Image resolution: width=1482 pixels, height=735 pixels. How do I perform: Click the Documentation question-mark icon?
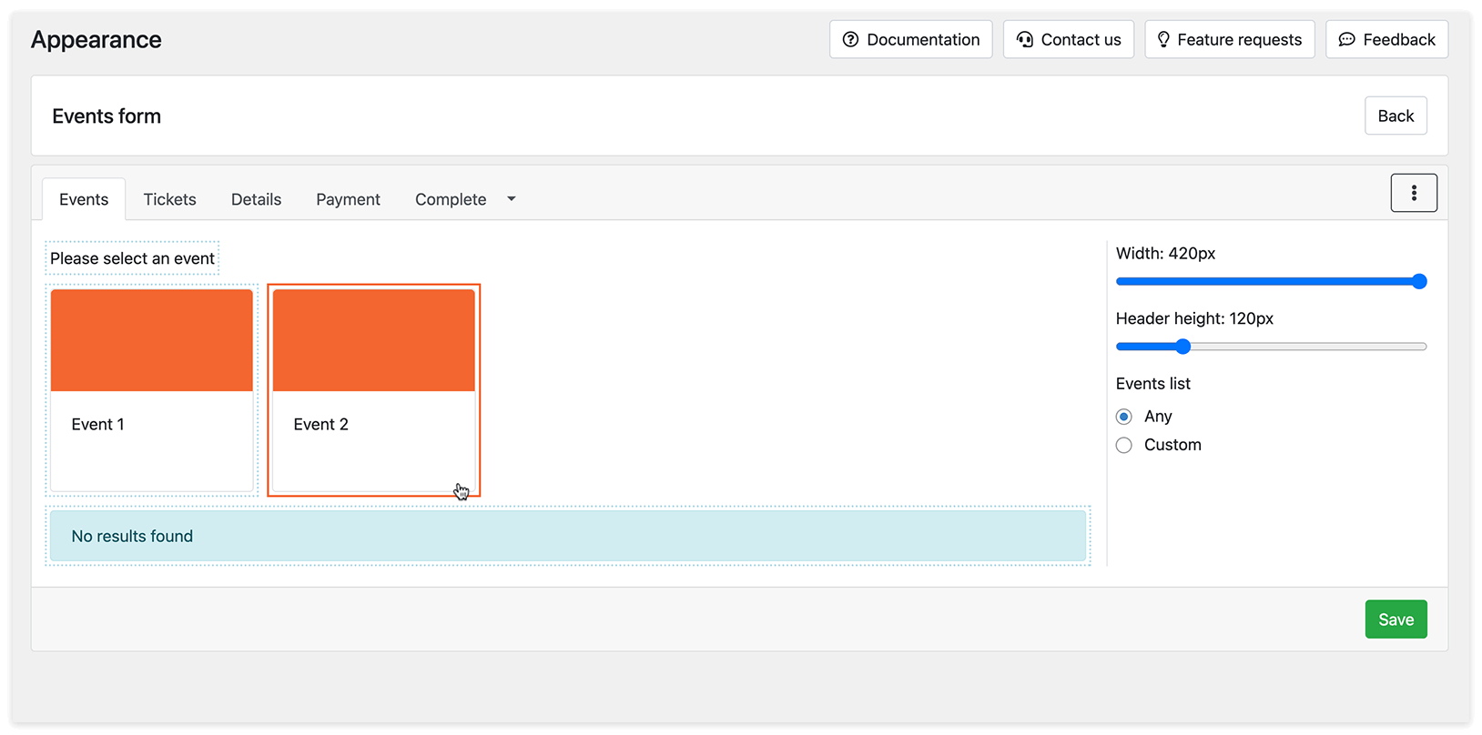coord(850,39)
